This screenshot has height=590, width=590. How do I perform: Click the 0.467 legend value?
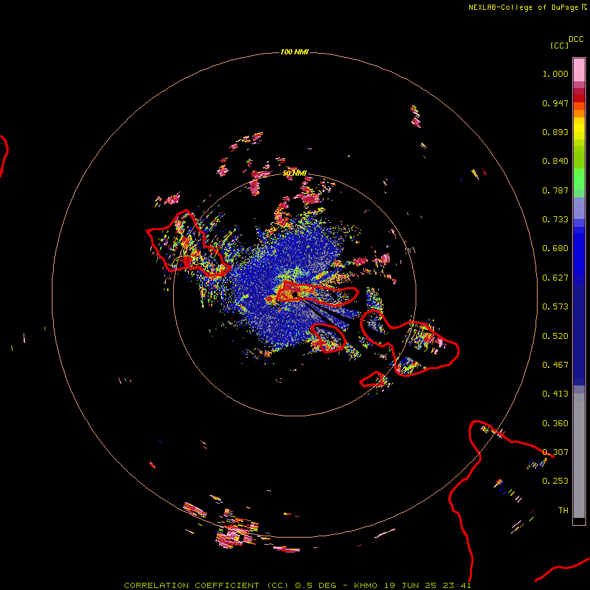555,365
